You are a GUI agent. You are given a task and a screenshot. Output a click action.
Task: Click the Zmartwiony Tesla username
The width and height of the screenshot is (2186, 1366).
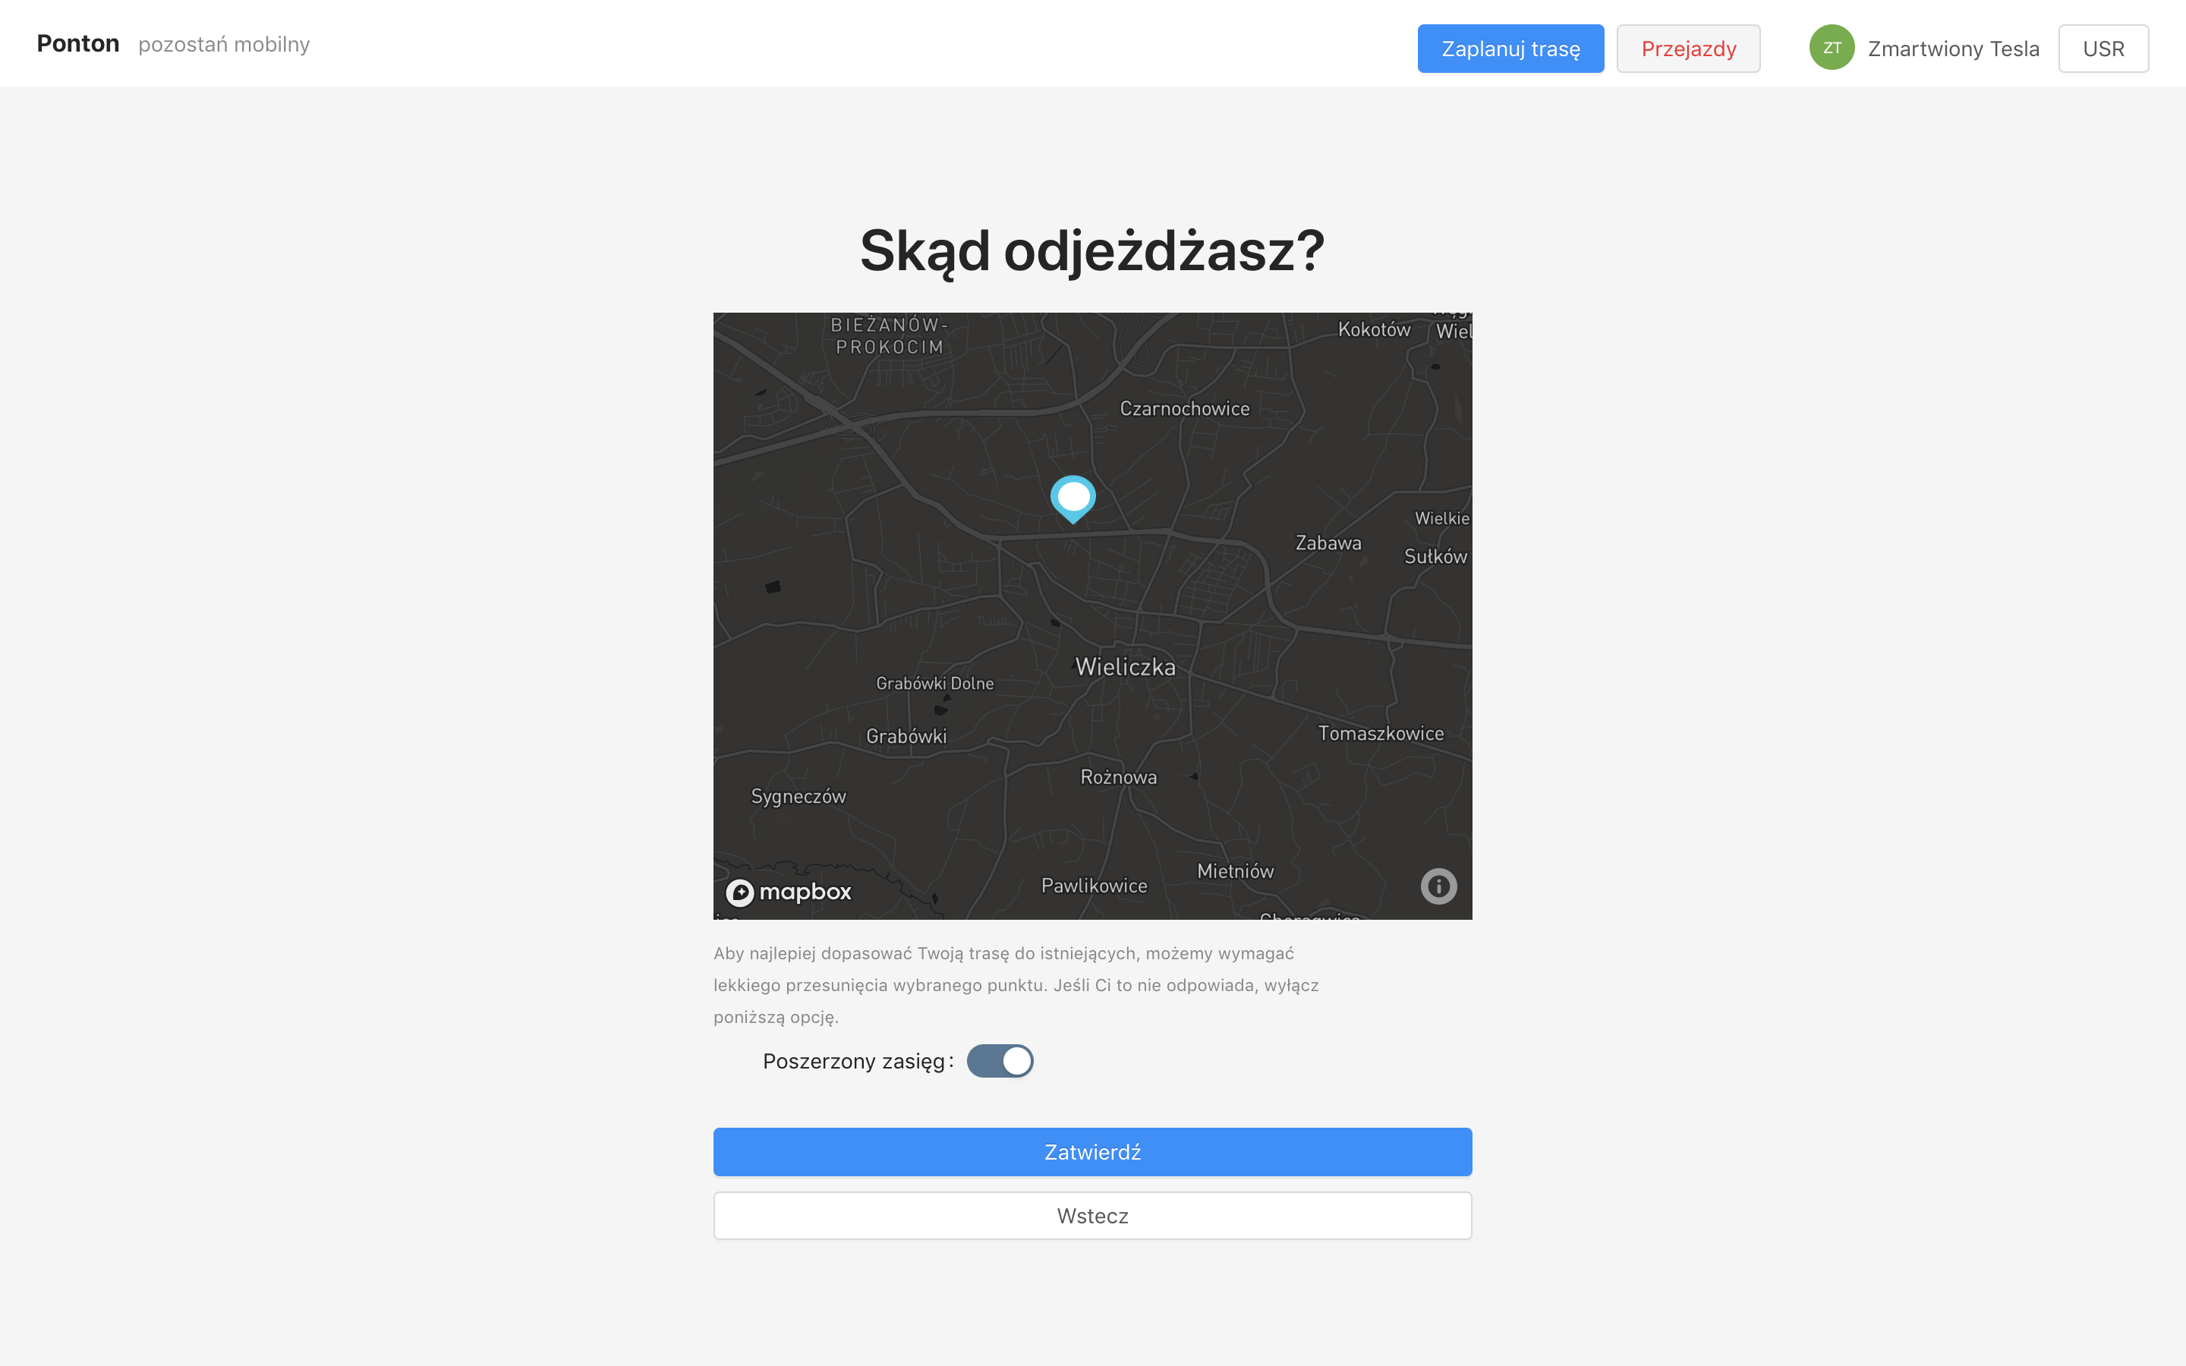1953,49
